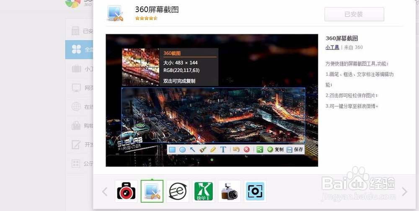The height and width of the screenshot is (211, 419).
Task: Click the red cancel X in toolbar
Action: pyautogui.click(x=247, y=149)
